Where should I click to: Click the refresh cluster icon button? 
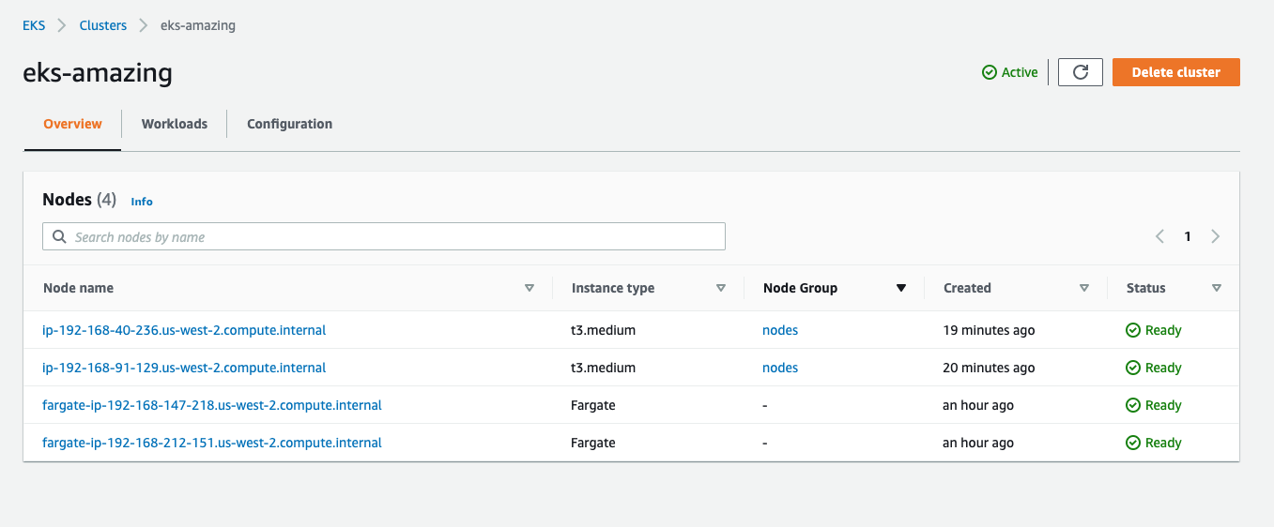coord(1080,72)
